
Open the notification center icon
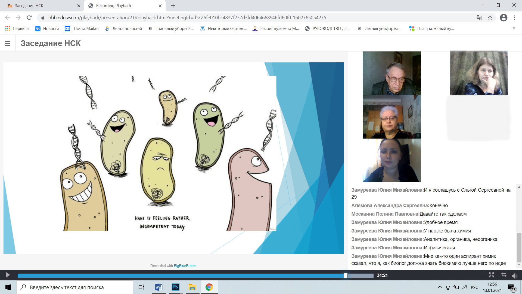[x=512, y=287]
